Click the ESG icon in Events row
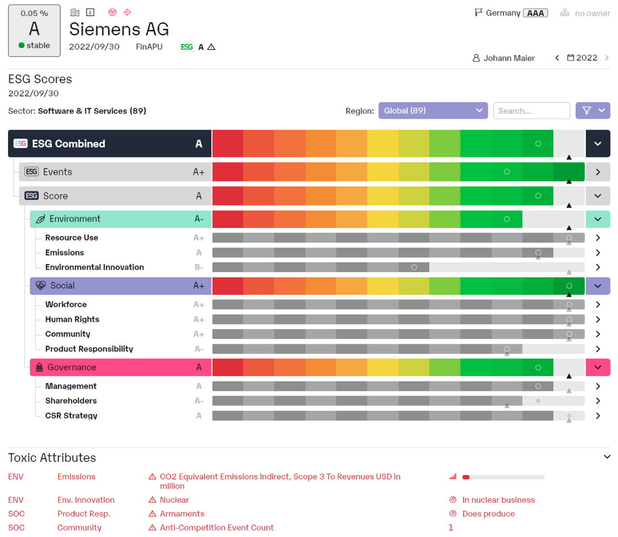 pyautogui.click(x=31, y=171)
